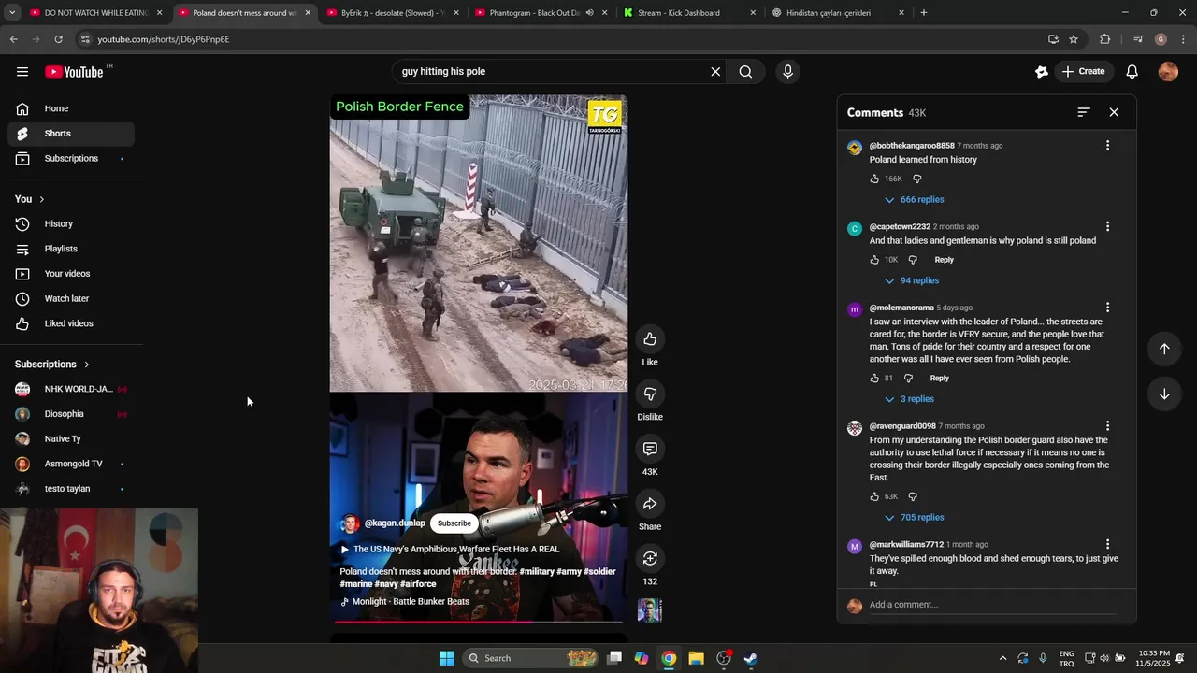This screenshot has height=673, width=1197.
Task: Open options for molemanorama's comment
Action: 1107,308
